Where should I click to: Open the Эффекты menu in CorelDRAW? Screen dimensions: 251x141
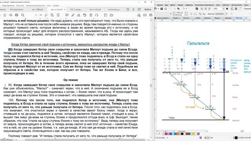click(x=189, y=5)
